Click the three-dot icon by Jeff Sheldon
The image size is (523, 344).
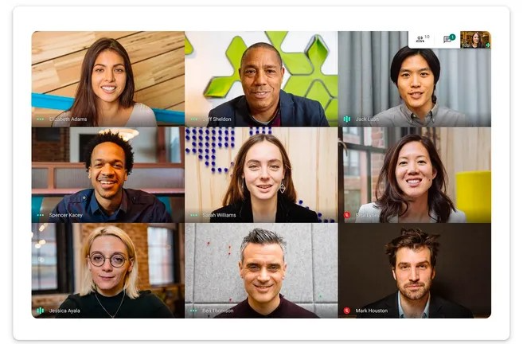[193, 119]
